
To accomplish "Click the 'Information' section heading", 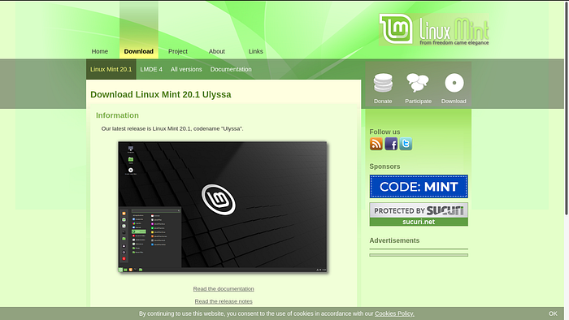I will 117,115.
